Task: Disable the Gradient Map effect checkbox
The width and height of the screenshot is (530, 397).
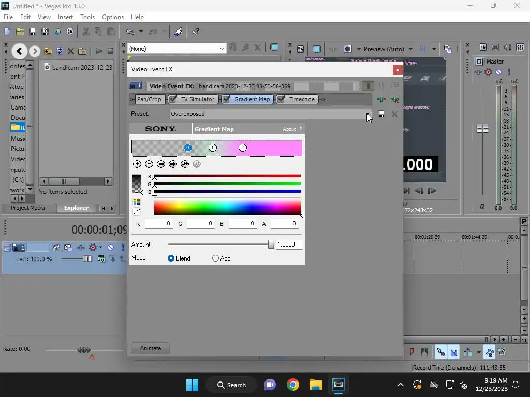Action: pos(226,99)
